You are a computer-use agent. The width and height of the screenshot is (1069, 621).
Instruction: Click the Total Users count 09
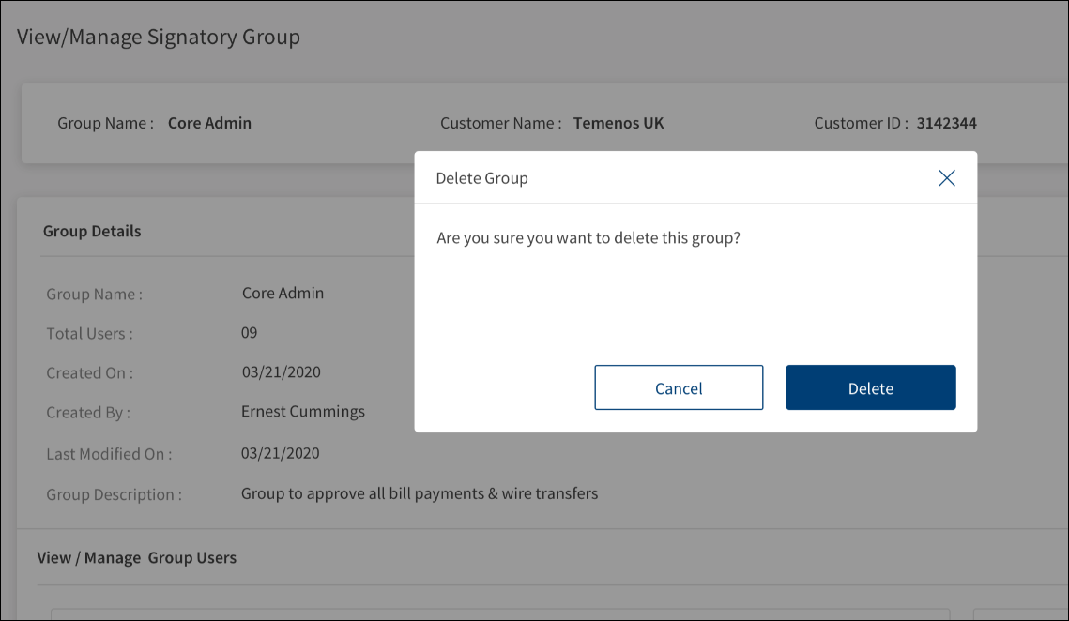249,333
